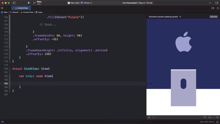The width and height of the screenshot is (220, 124).
Task: Select the cord hole capsule in preview
Action: point(183,84)
